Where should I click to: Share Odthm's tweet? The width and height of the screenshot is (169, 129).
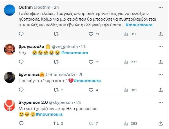[x=161, y=34]
